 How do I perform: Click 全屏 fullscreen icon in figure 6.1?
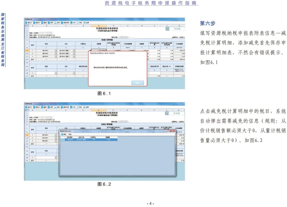[x=85, y=23]
